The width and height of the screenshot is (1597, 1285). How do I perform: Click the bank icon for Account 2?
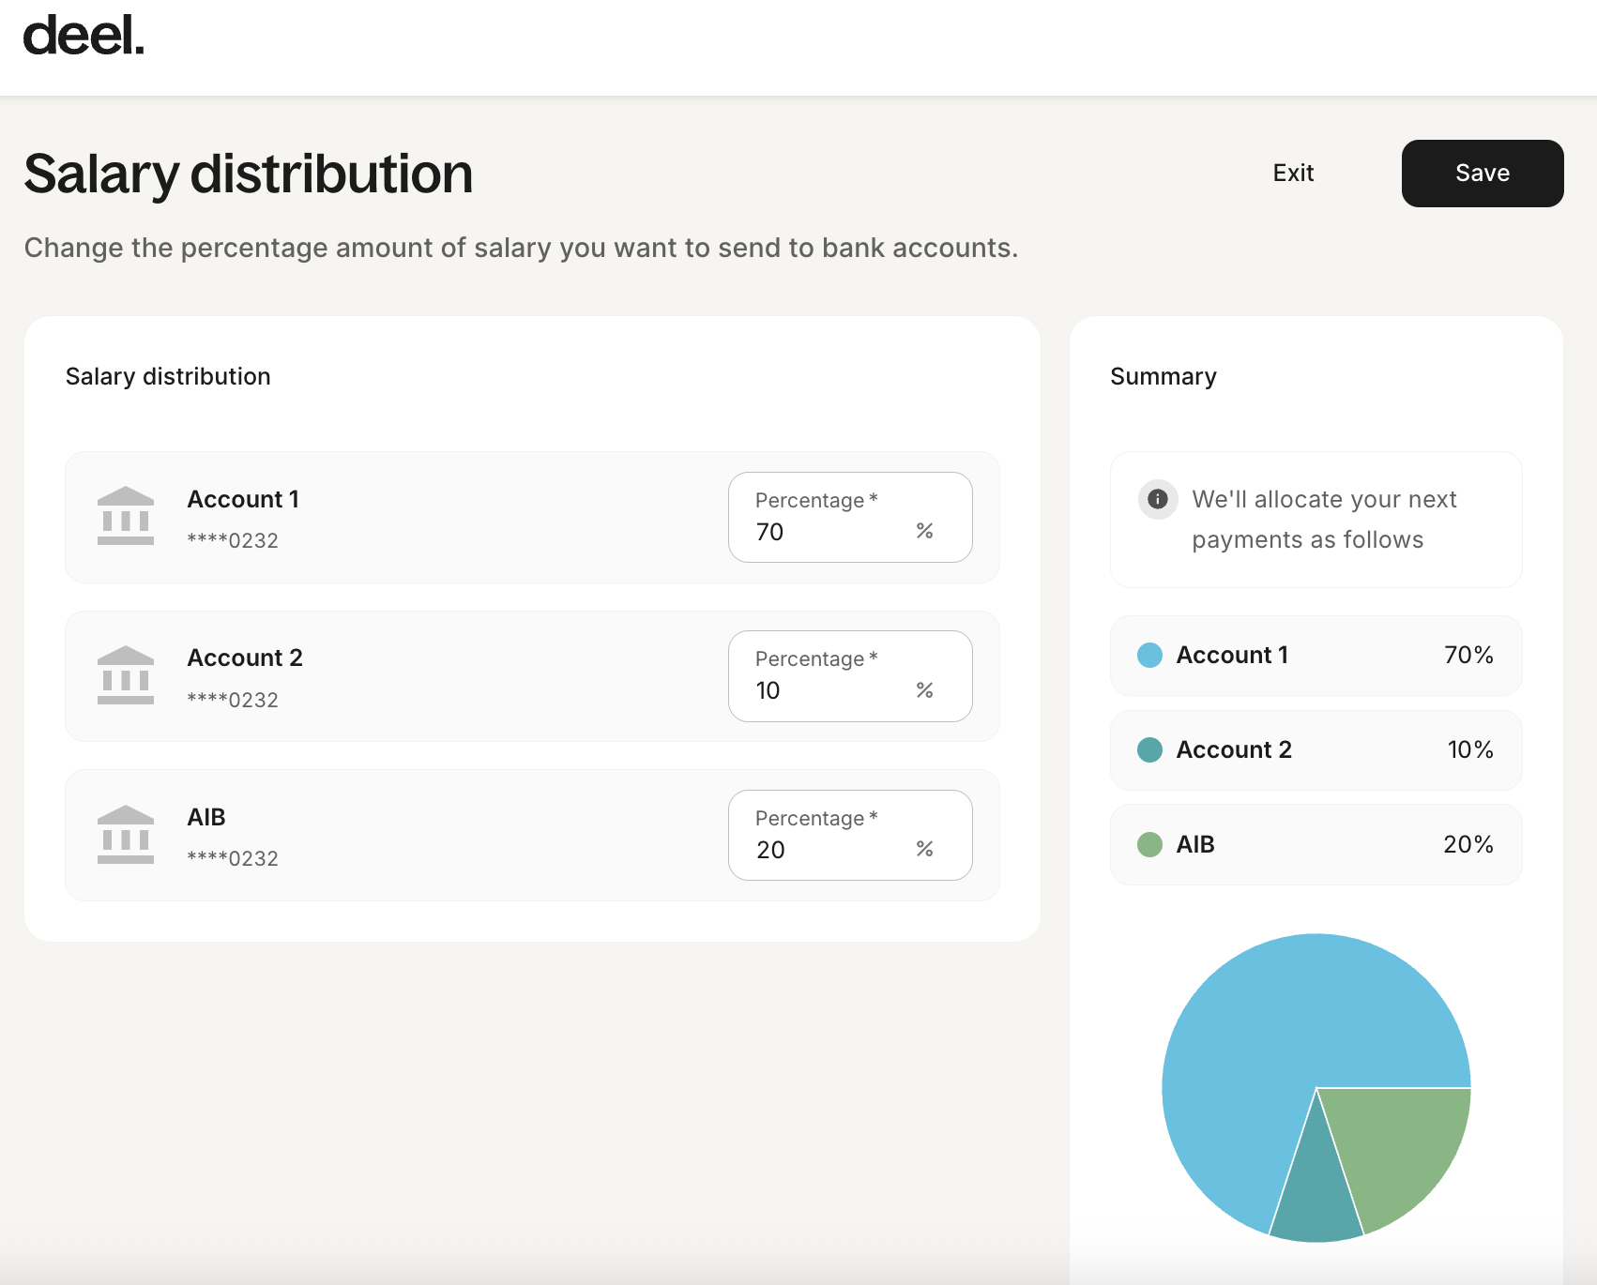126,675
